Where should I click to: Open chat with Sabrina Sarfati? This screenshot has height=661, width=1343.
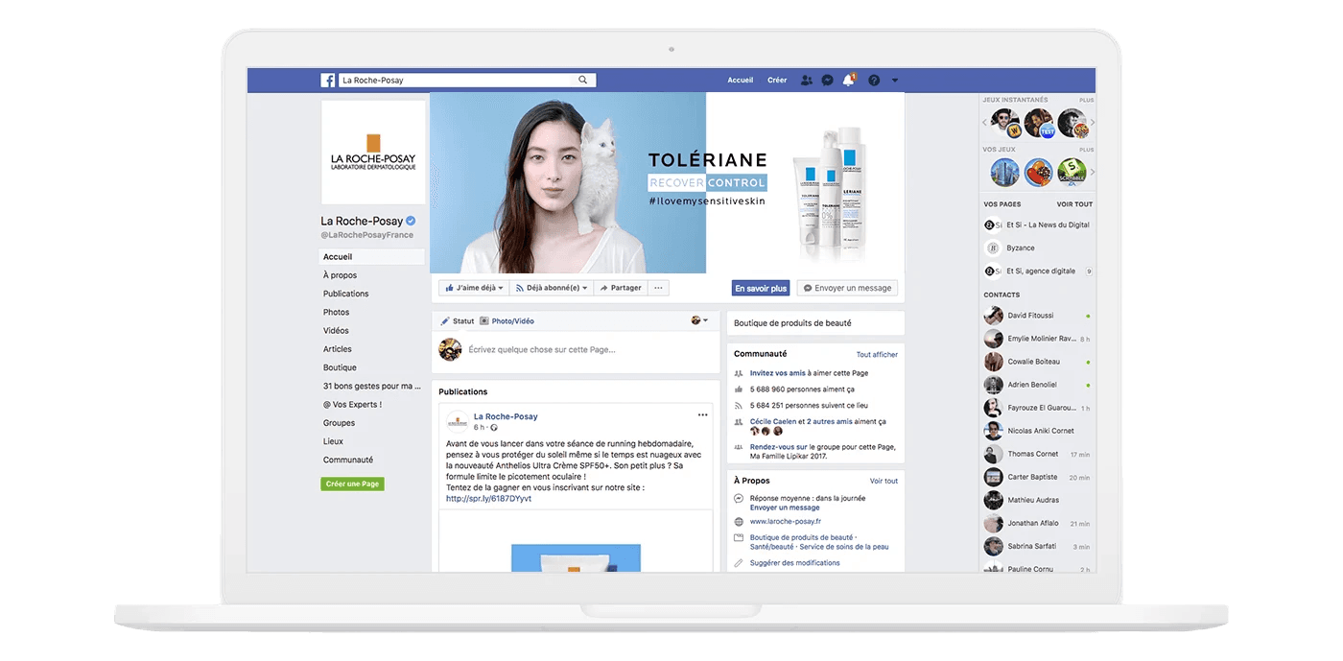[x=1038, y=546]
